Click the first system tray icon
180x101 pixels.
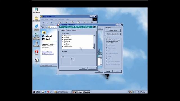(130, 92)
